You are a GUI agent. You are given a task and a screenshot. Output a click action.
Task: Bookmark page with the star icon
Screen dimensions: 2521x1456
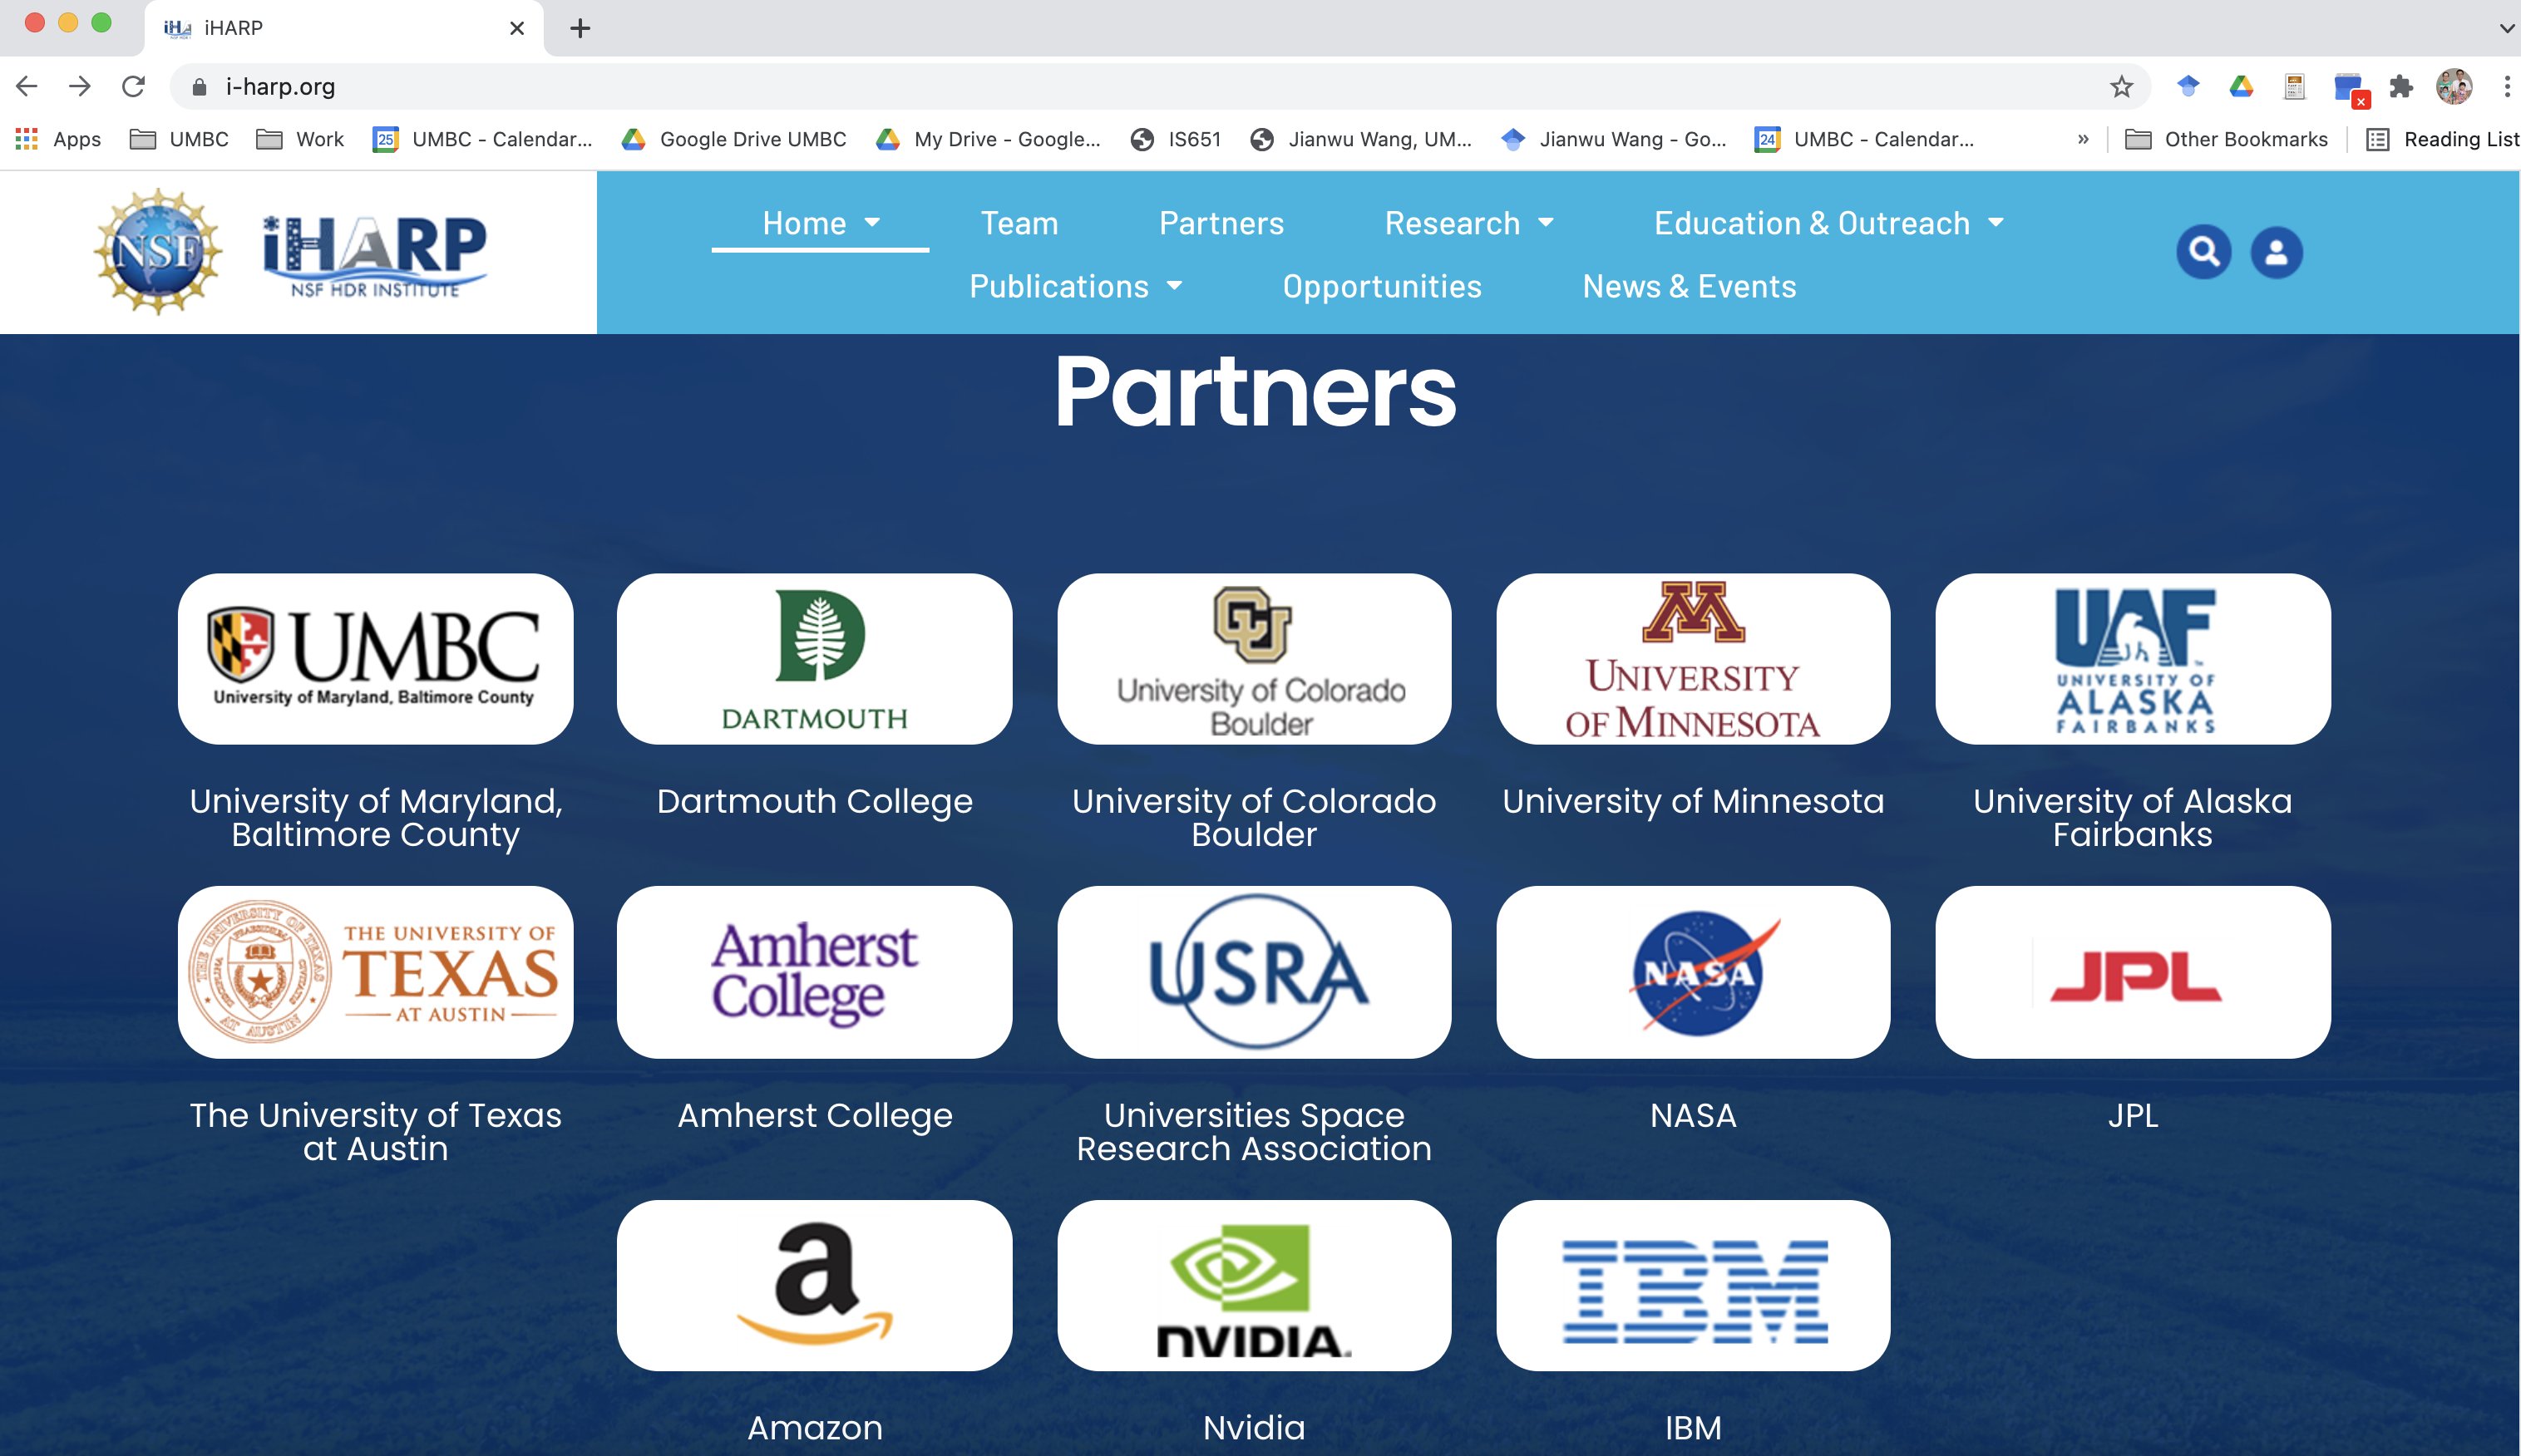click(x=2121, y=87)
